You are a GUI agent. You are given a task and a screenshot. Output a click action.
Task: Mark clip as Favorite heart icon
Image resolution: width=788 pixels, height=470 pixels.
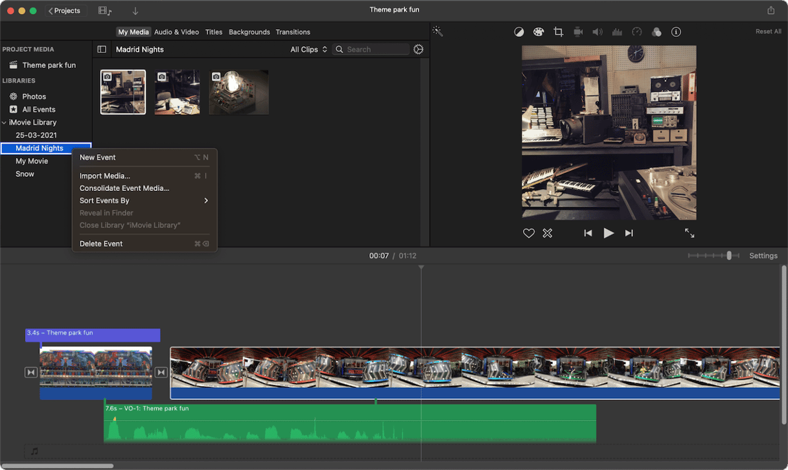(529, 233)
